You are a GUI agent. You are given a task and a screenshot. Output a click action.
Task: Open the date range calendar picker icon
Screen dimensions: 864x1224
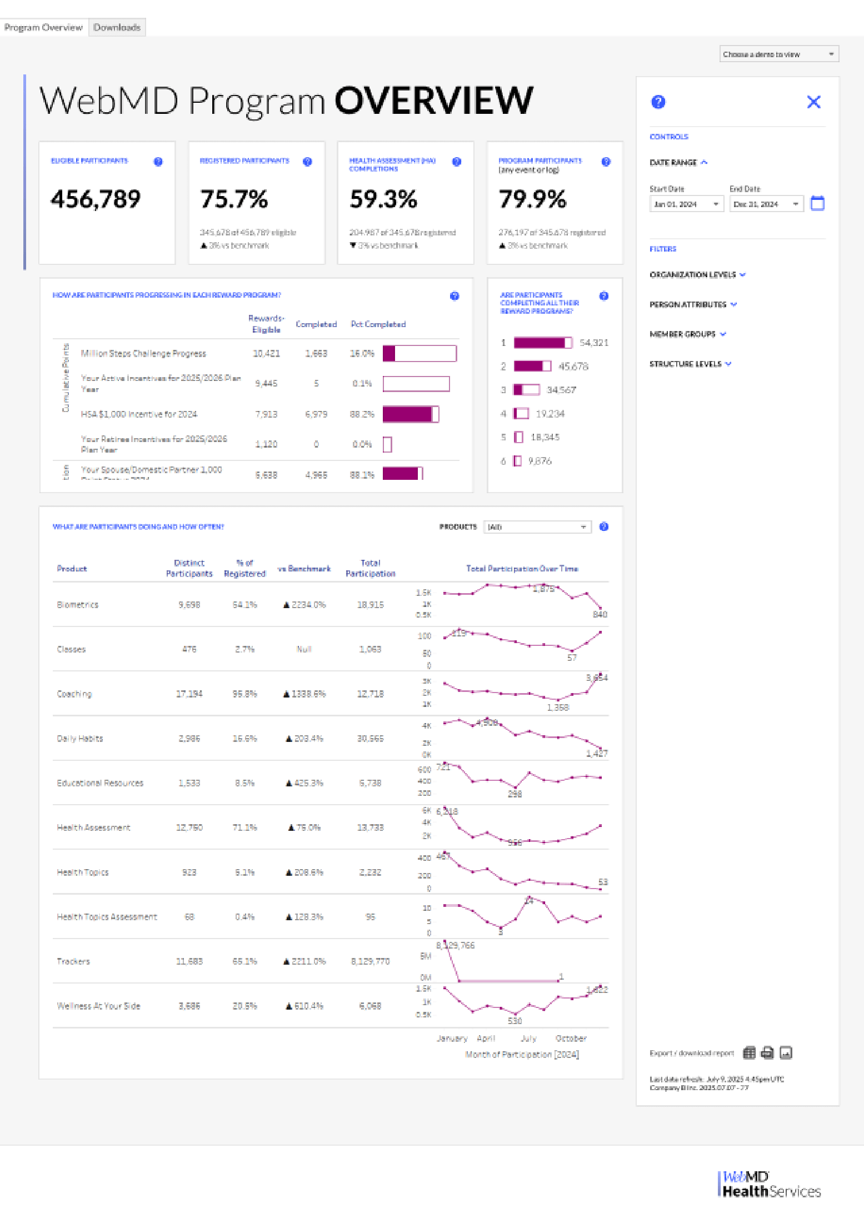[x=817, y=203]
